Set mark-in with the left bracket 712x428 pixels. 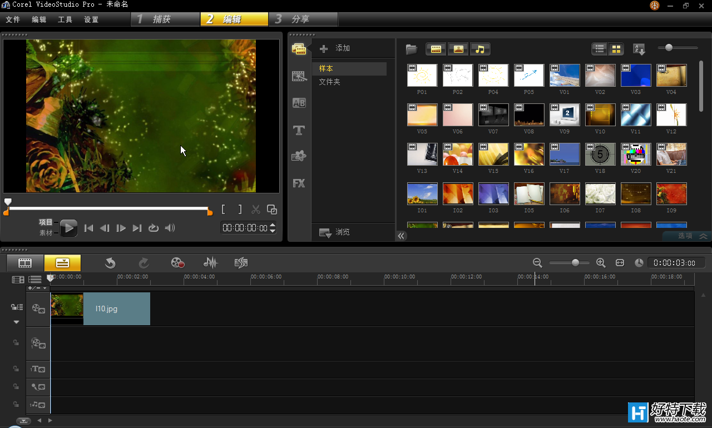(223, 210)
